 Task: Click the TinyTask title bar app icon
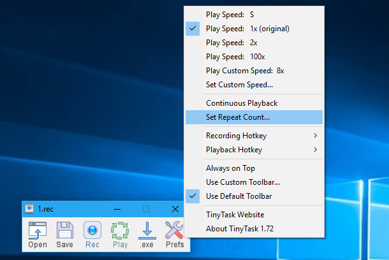pos(29,209)
